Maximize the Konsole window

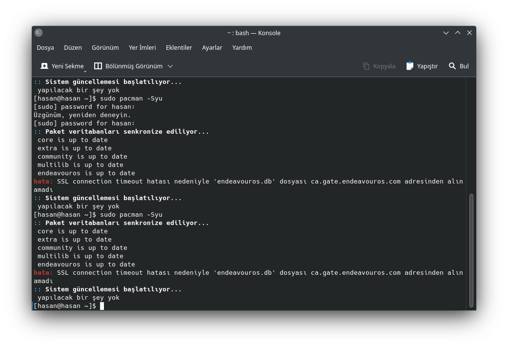click(x=457, y=33)
